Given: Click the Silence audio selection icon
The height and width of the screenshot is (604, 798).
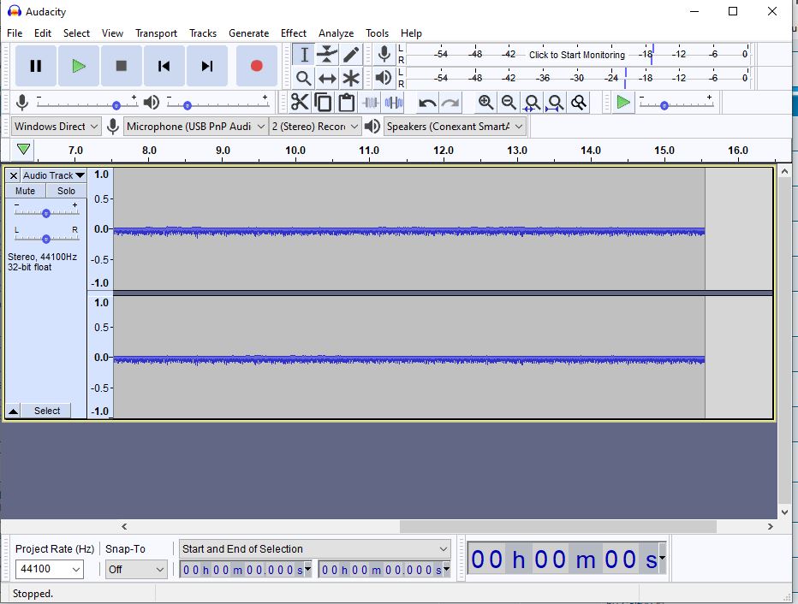Looking at the screenshot, I should [x=393, y=103].
